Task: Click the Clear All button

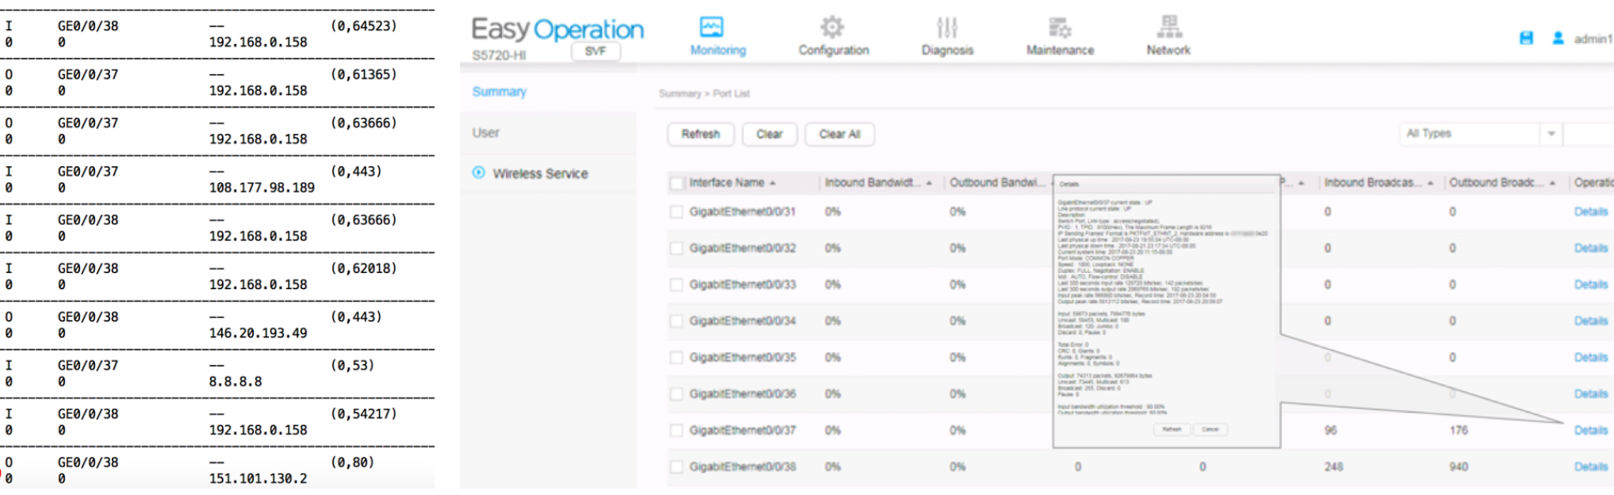Action: point(839,134)
